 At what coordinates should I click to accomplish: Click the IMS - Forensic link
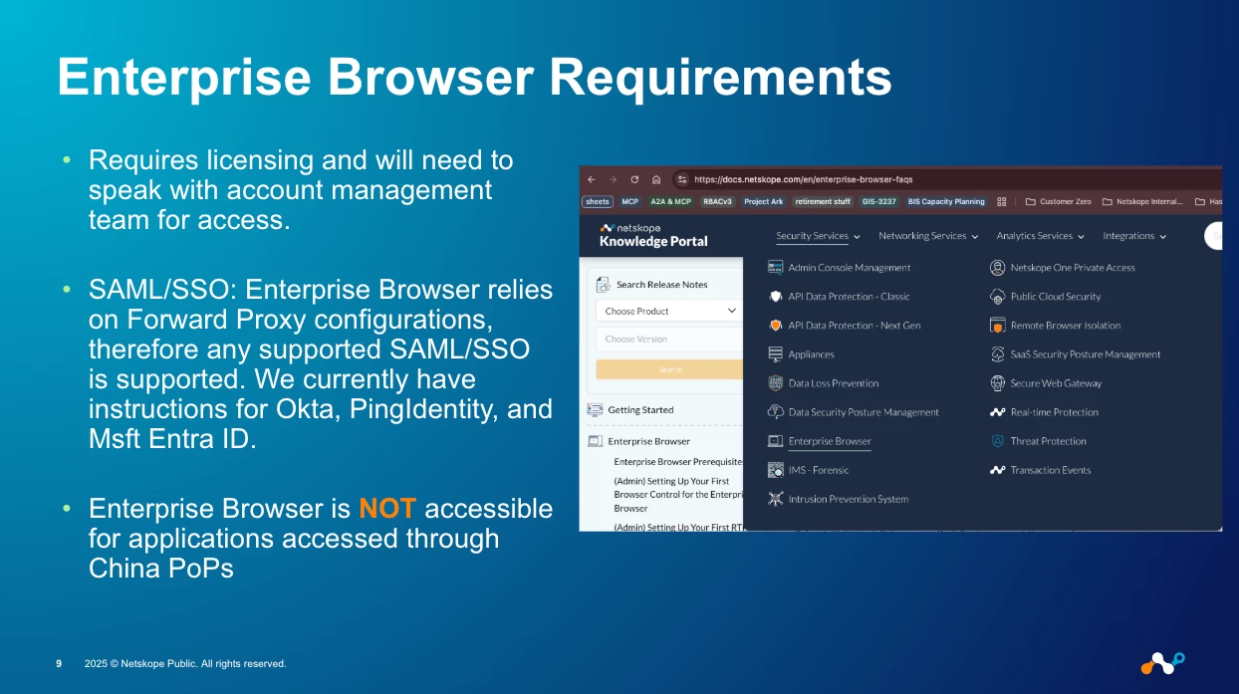coord(819,470)
